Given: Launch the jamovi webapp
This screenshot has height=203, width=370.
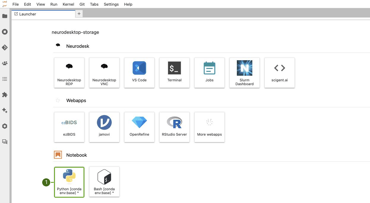Looking at the screenshot, I should (x=104, y=127).
